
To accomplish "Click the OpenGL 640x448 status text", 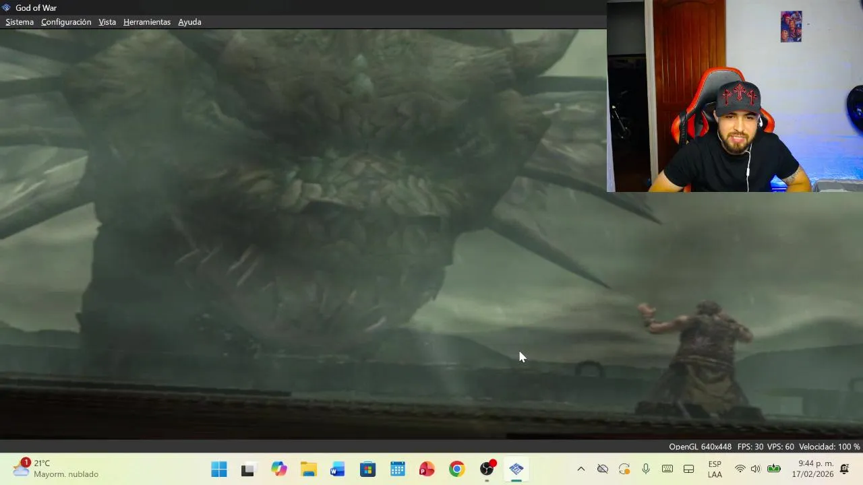I will [x=700, y=447].
